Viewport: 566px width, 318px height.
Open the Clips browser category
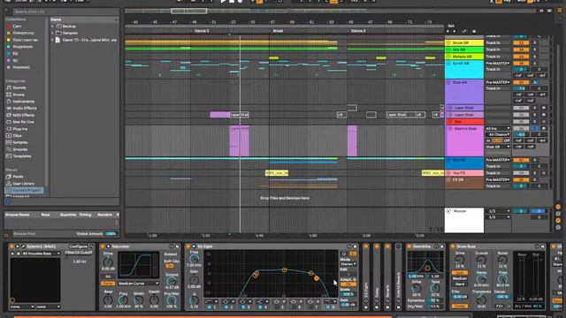(18, 135)
